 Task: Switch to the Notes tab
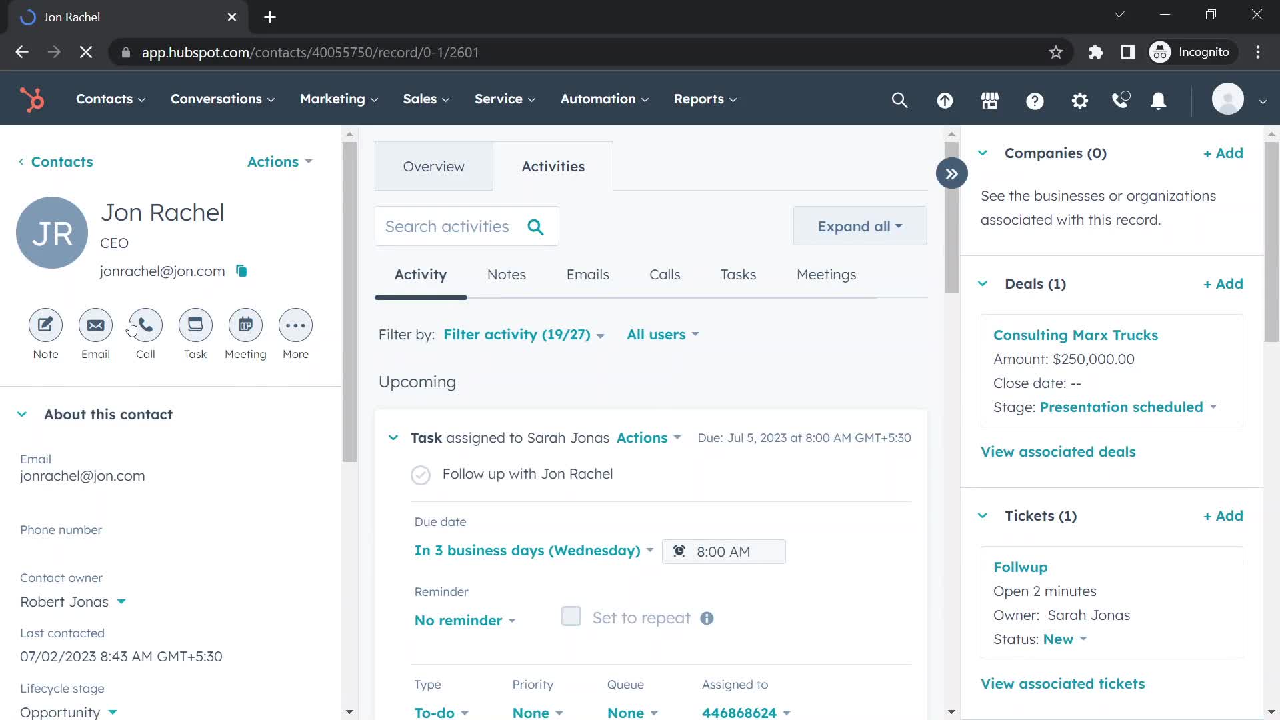coord(507,274)
